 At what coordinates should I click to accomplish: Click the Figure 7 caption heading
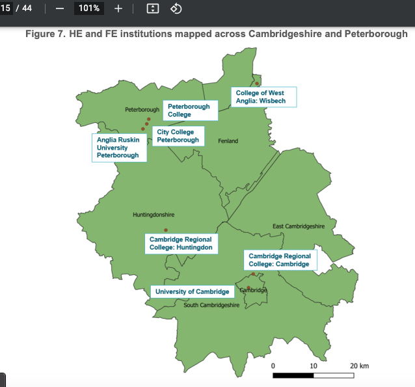pos(216,34)
